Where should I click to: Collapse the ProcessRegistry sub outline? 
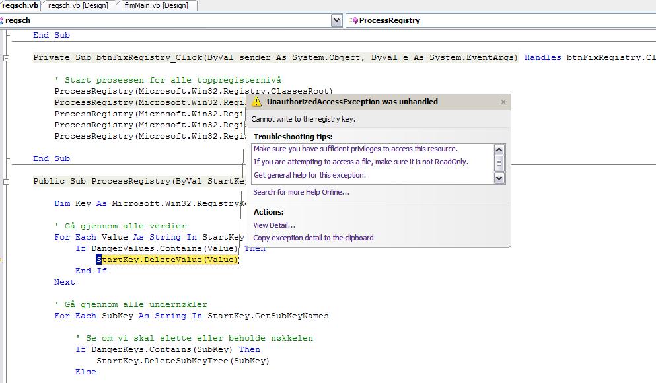pyautogui.click(x=7, y=182)
